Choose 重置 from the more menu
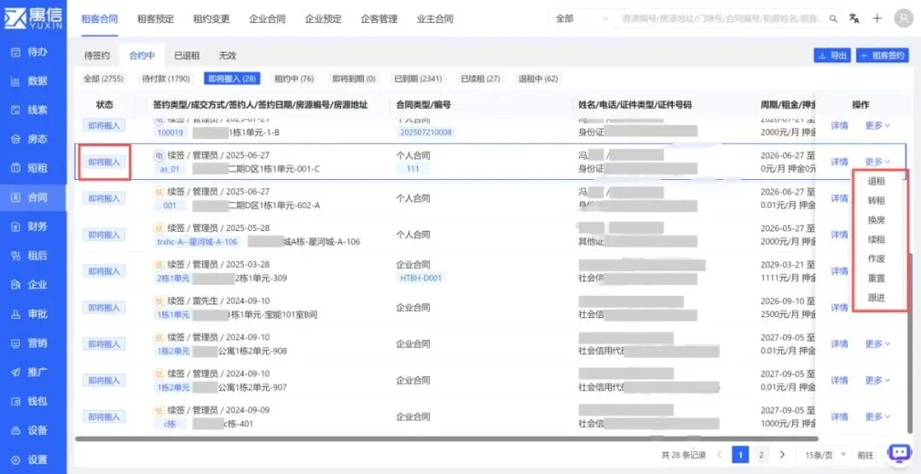This screenshot has width=921, height=474. tap(877, 279)
